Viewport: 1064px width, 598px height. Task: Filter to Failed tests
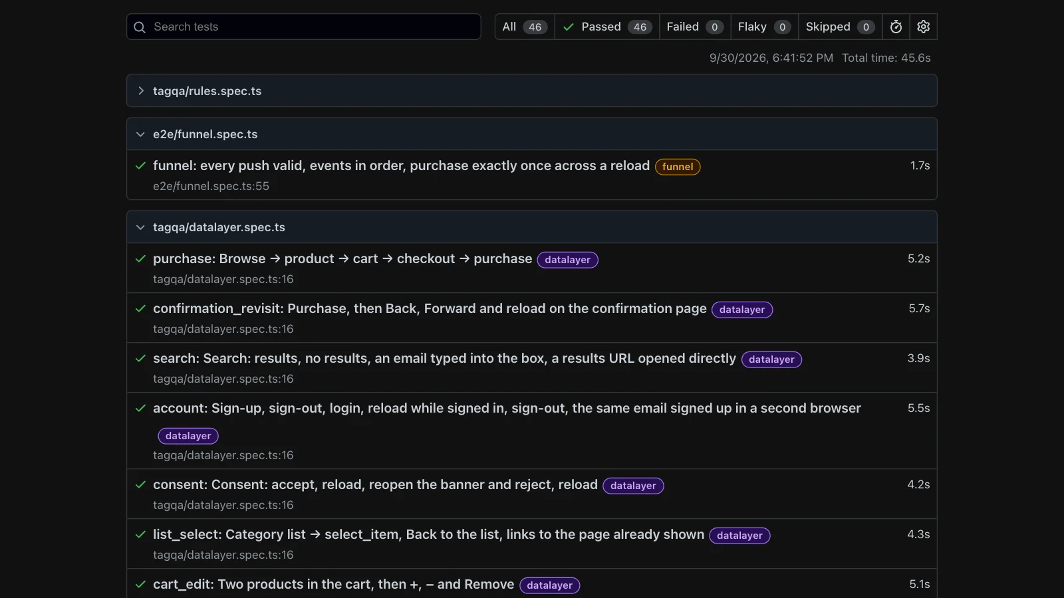[x=695, y=27]
